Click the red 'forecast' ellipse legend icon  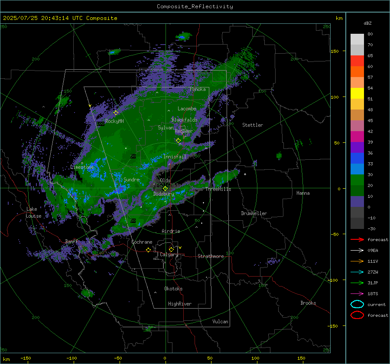357,315
